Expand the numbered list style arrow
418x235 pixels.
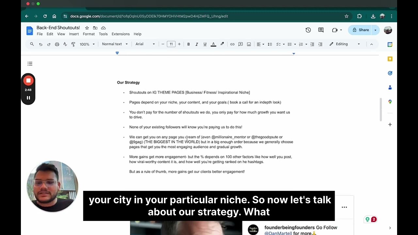pos(306,44)
